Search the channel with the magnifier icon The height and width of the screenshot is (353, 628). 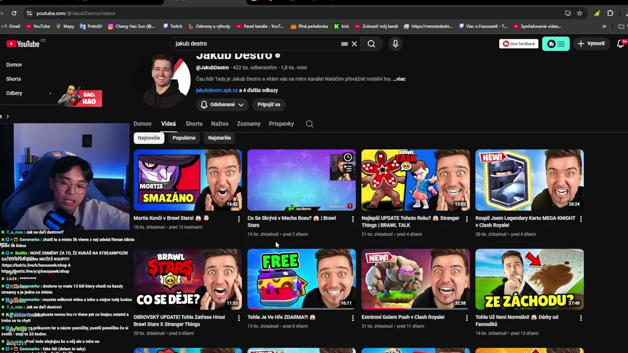[310, 124]
